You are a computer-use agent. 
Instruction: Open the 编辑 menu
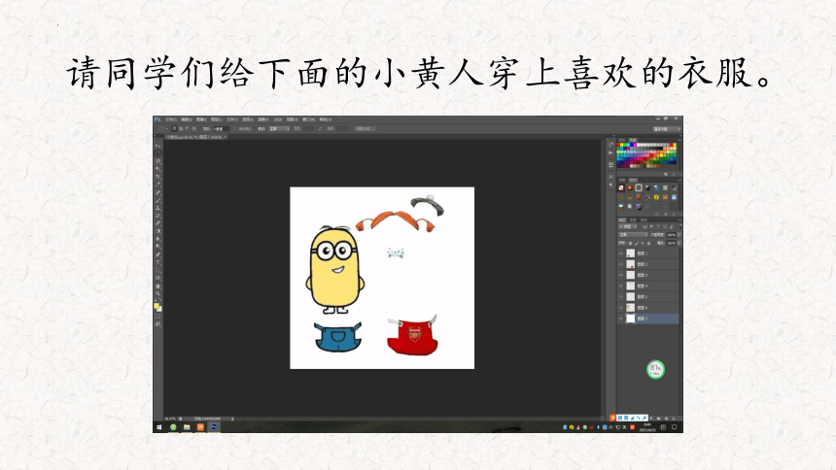click(187, 119)
